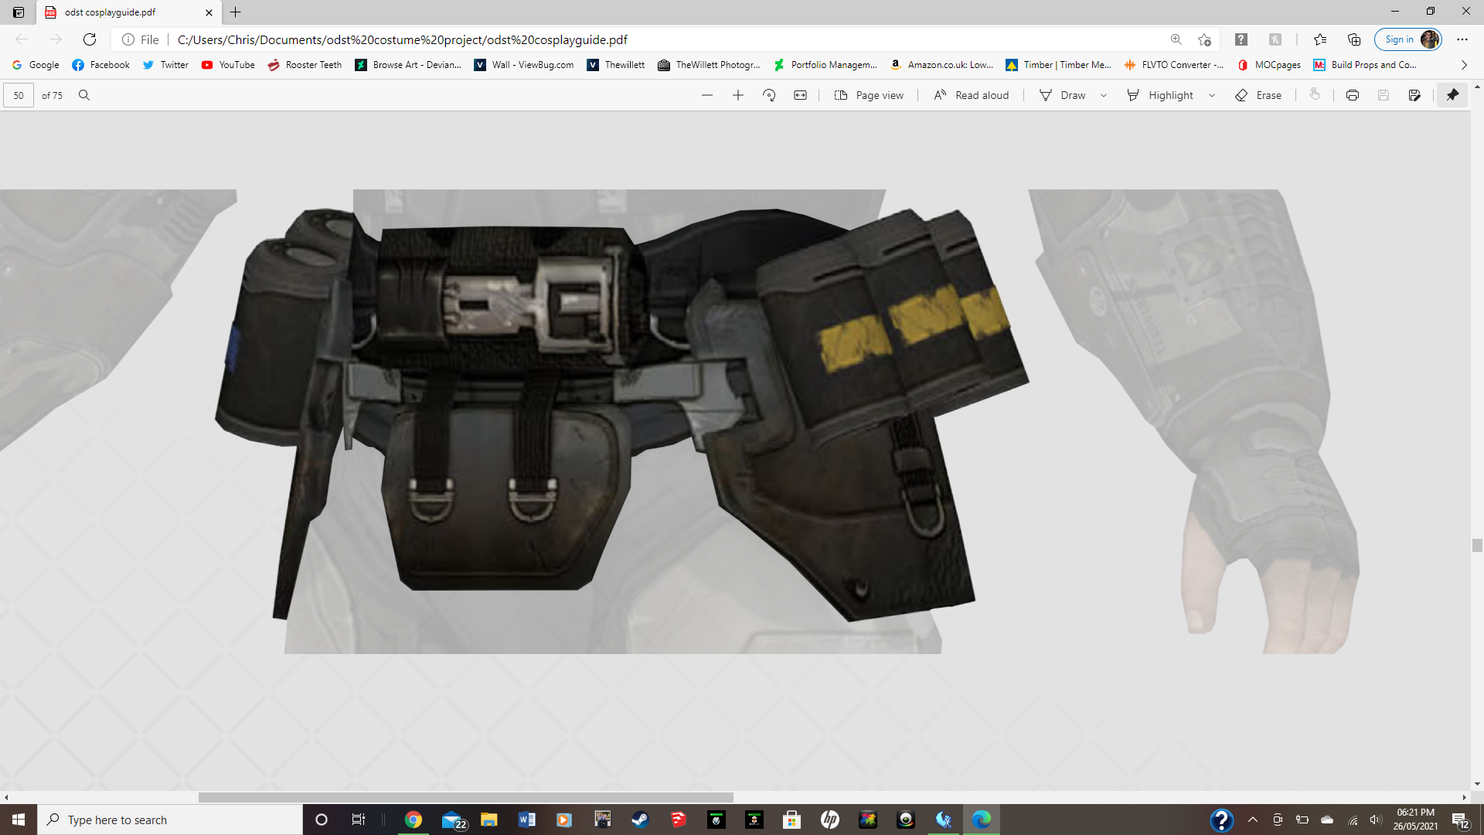Open the tab actions menu icon
The height and width of the screenshot is (835, 1484).
coord(19,12)
